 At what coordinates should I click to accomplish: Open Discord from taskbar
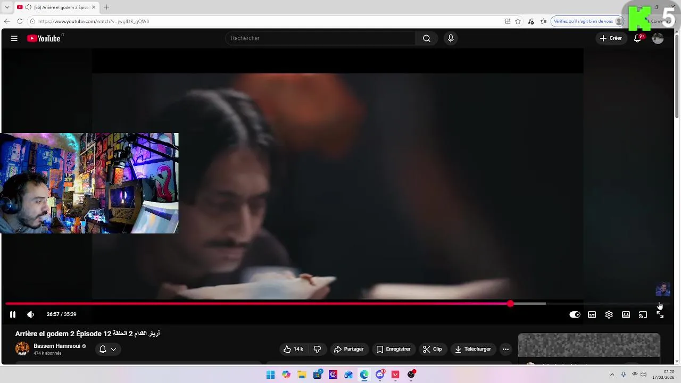(380, 374)
